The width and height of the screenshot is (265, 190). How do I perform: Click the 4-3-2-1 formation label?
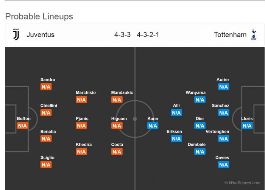pos(148,35)
